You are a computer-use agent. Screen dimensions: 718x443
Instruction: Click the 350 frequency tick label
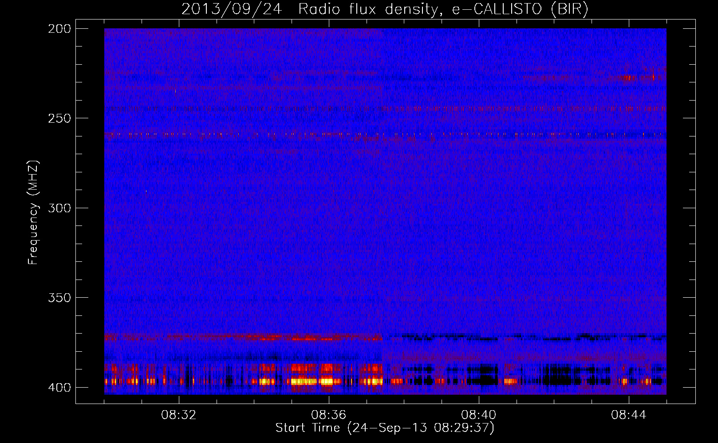coord(59,297)
